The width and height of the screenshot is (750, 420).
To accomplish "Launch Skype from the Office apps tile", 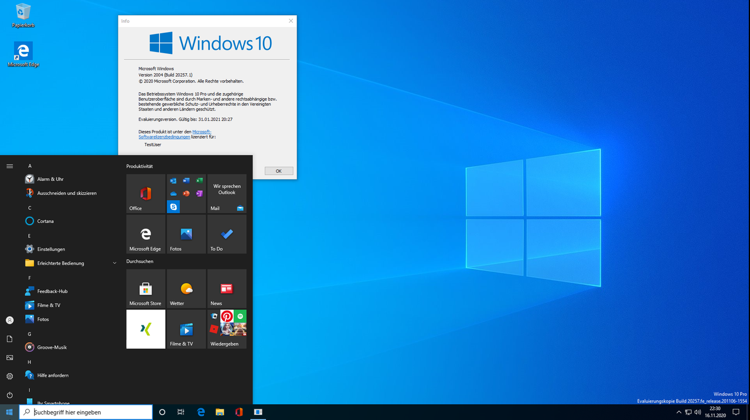I will [x=173, y=206].
